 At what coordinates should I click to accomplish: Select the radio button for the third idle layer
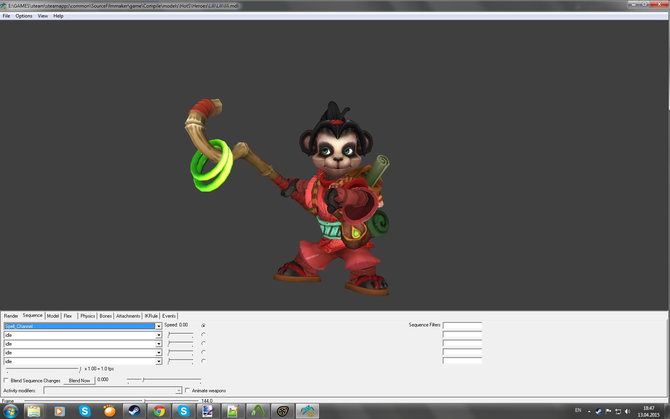[203, 352]
